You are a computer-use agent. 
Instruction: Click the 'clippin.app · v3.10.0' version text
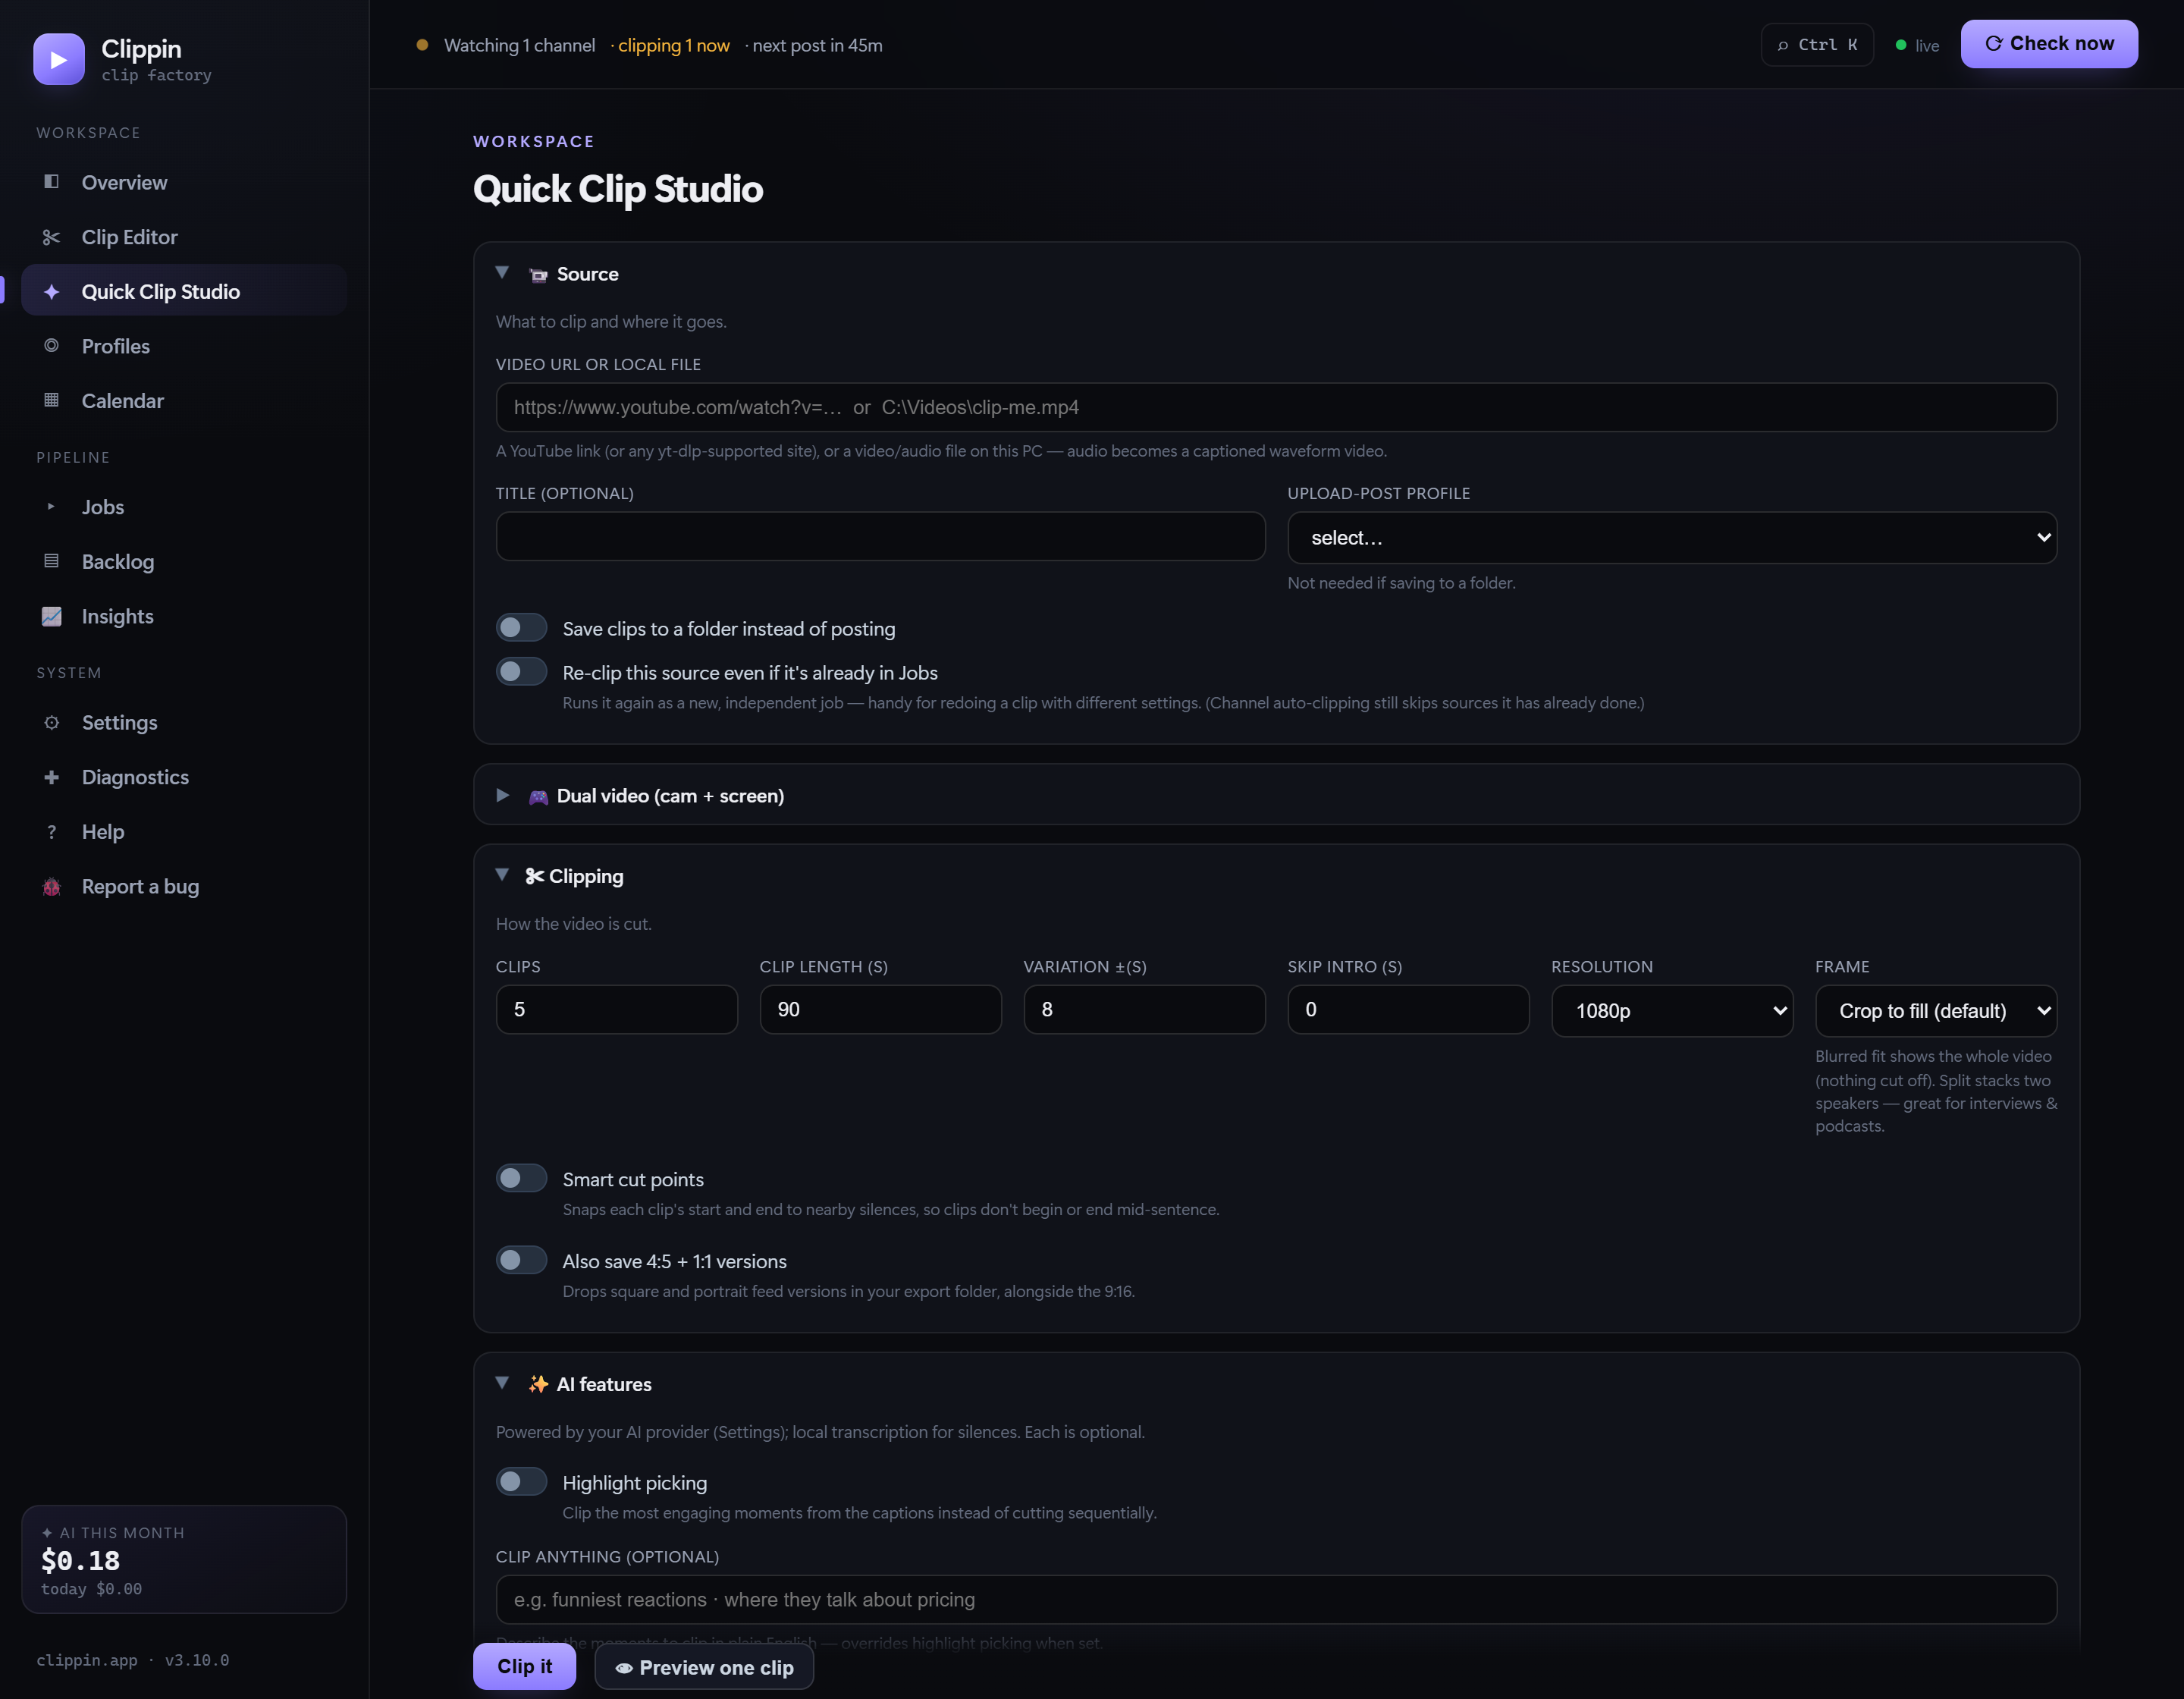[x=133, y=1660]
